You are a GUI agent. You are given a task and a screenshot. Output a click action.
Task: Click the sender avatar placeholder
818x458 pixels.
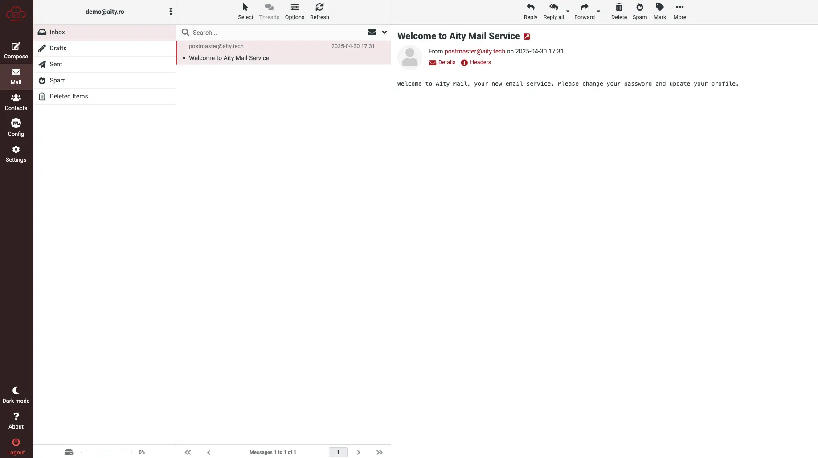click(x=409, y=57)
